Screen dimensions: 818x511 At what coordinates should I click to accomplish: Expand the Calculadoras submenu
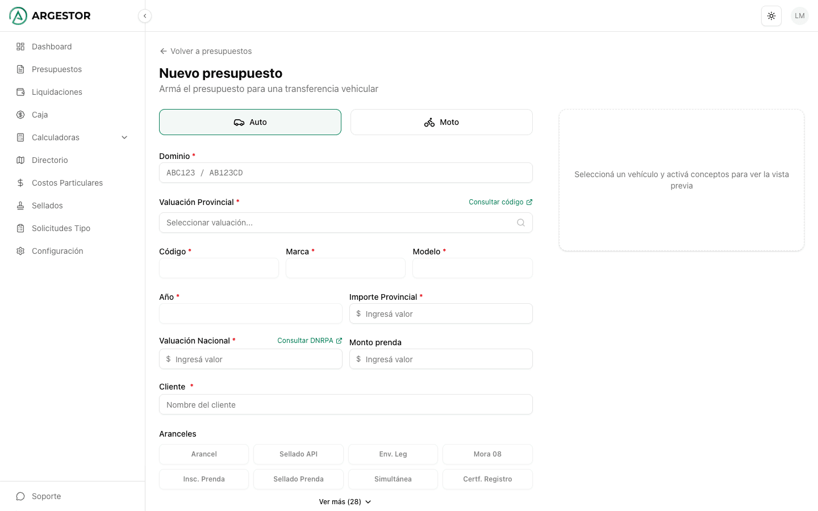point(124,137)
